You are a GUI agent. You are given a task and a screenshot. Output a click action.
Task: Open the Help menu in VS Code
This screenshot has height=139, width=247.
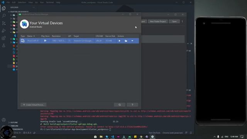pos(58,2)
